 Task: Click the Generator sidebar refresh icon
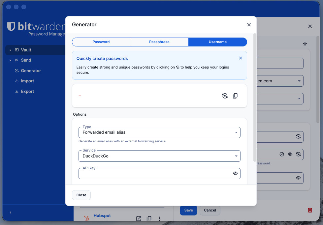[x=17, y=71]
